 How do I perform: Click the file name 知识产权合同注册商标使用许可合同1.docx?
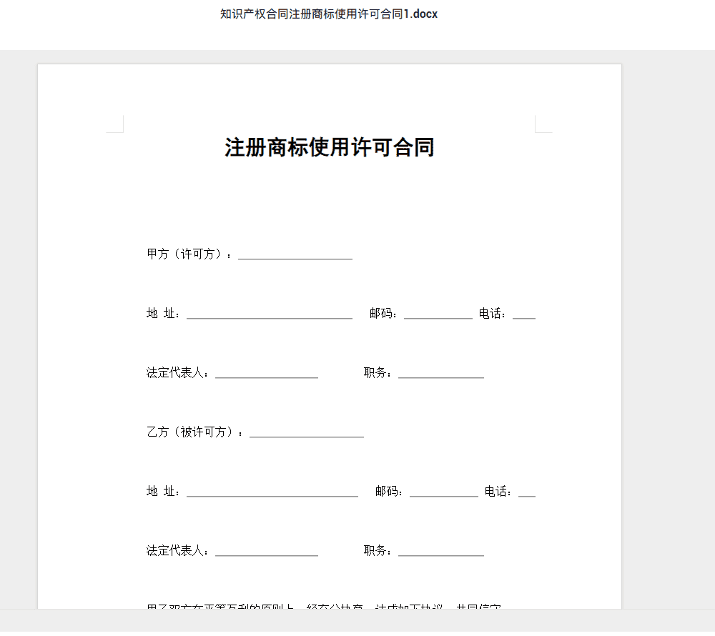[329, 14]
